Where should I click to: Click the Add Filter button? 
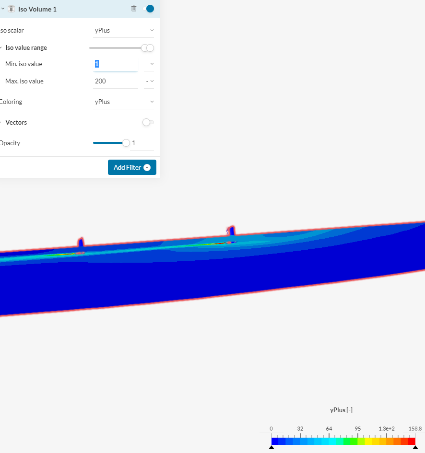pyautogui.click(x=132, y=167)
